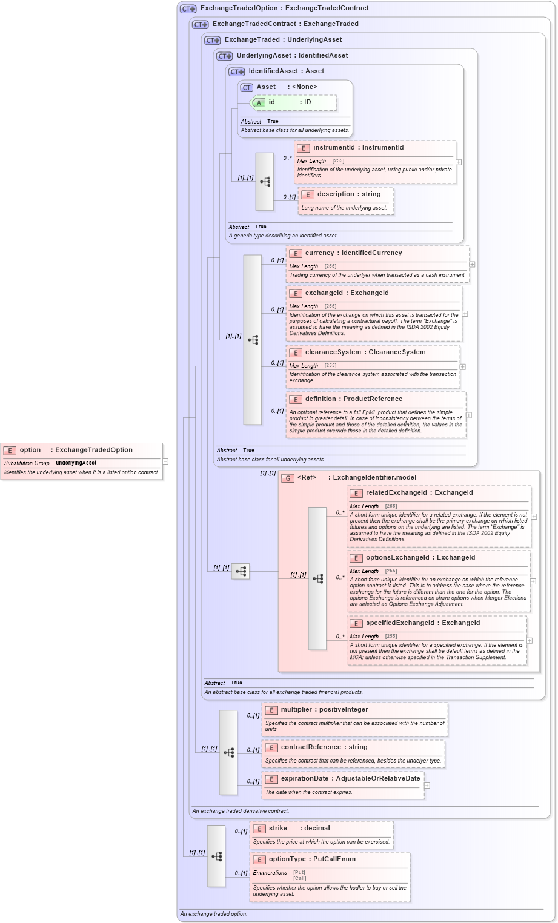Click the E icon of expirationDate
Viewport: 558px width, 923px height.
point(271,779)
